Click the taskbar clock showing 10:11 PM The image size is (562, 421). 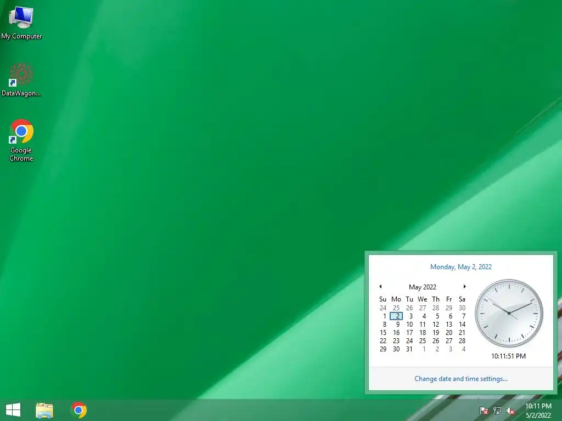click(538, 410)
